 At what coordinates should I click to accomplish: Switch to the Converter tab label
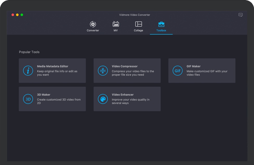(x=93, y=30)
